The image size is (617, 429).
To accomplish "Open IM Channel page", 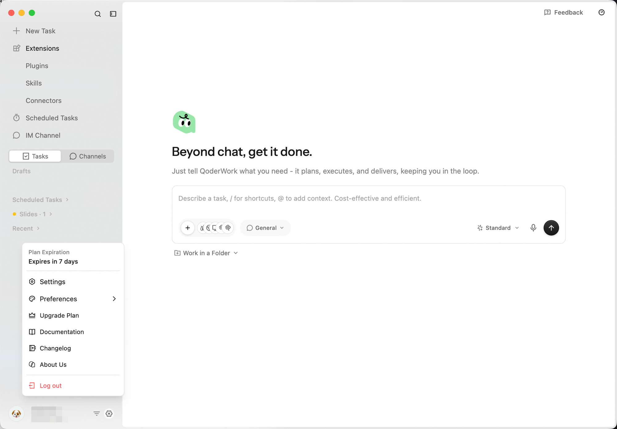I will point(43,136).
